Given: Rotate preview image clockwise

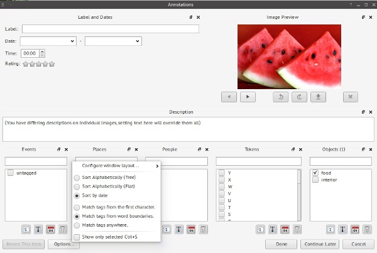Looking at the screenshot, I should (x=299, y=97).
